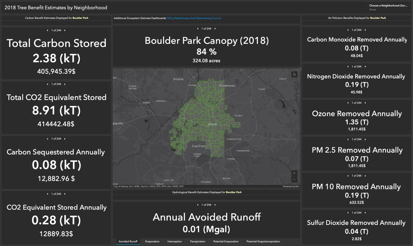Next record arrow for Carbon Monoxide Removed
413x246 pixels.
pyautogui.click(x=366, y=30)
